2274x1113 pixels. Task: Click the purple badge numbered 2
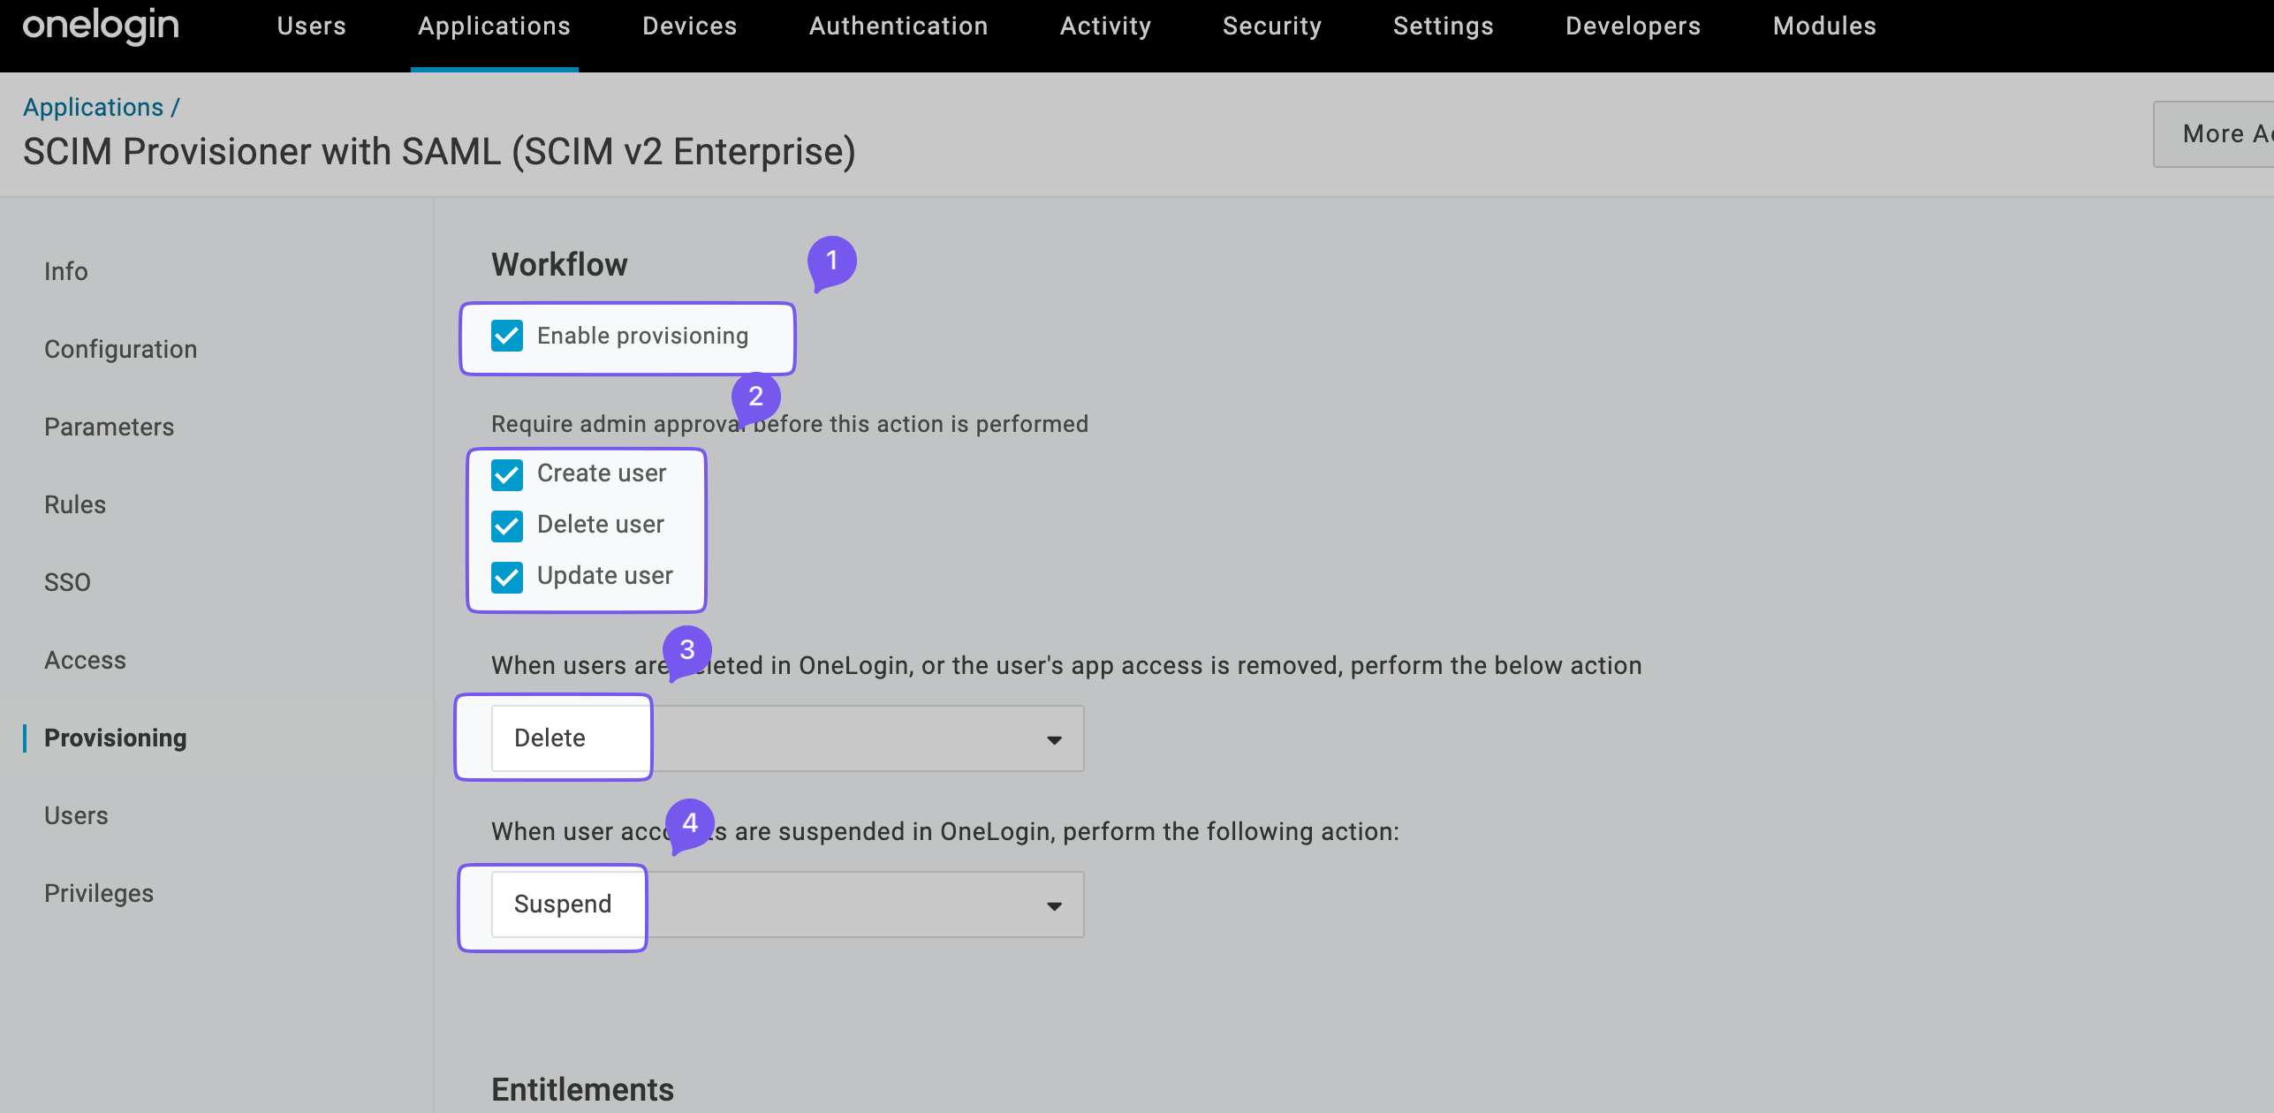tap(755, 397)
